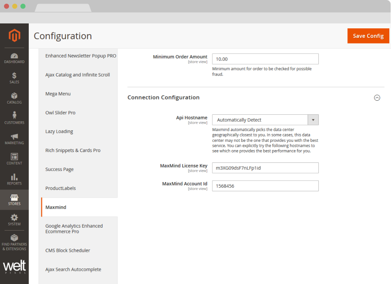Click the Api Hostname dropdown arrow
The image size is (391, 284).
(313, 120)
